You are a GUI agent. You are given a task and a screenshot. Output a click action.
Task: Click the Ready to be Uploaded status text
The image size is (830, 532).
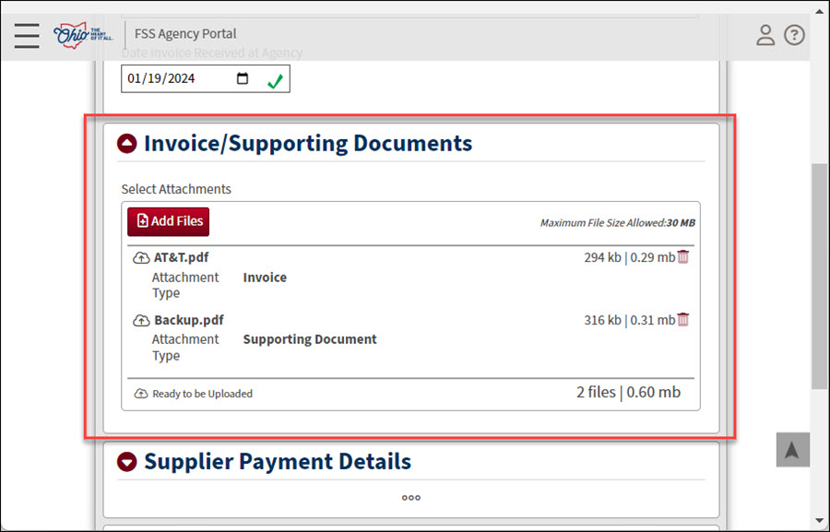202,394
